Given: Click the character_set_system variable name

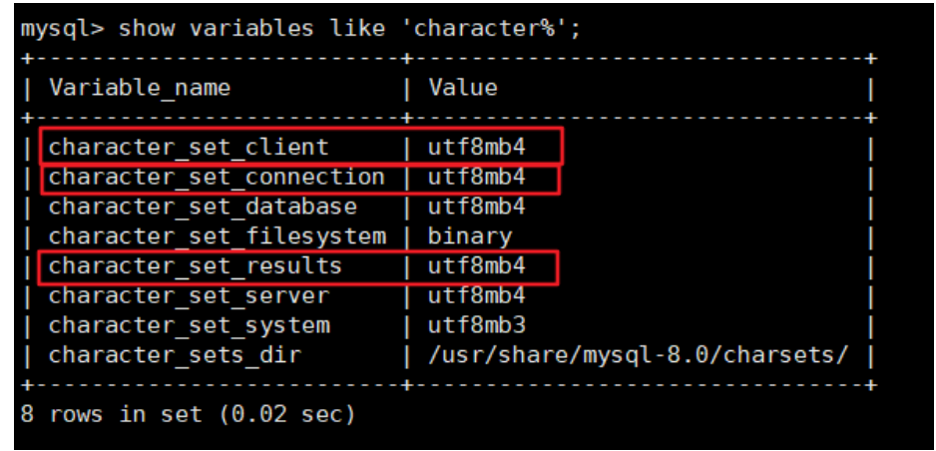Looking at the screenshot, I should point(189,325).
